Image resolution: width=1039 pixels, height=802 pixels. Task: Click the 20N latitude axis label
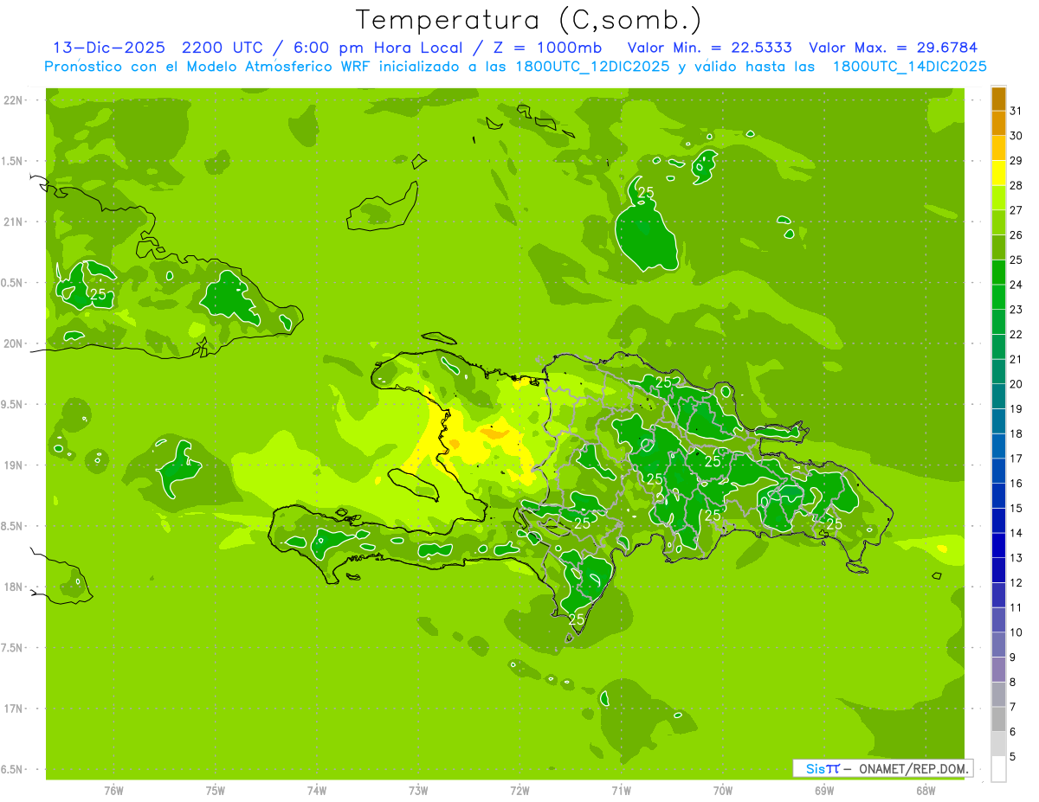pyautogui.click(x=12, y=343)
